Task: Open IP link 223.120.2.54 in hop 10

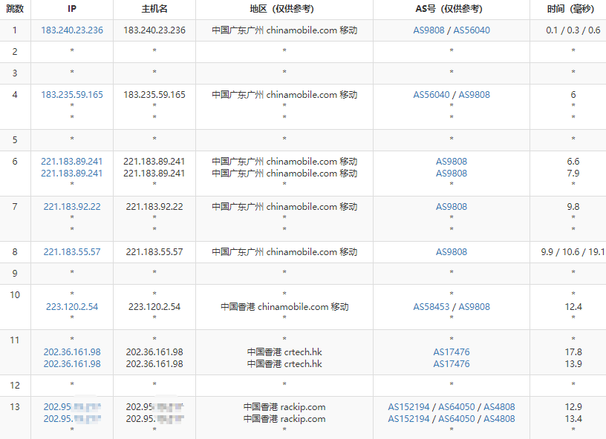Action: (72, 307)
